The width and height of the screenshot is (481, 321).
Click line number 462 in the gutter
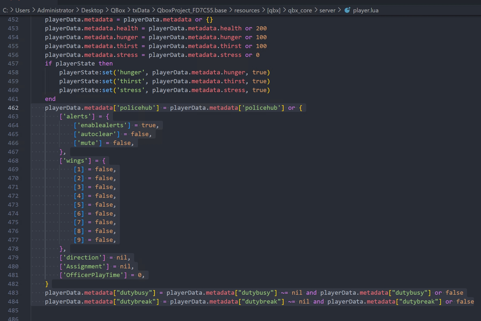(13, 108)
